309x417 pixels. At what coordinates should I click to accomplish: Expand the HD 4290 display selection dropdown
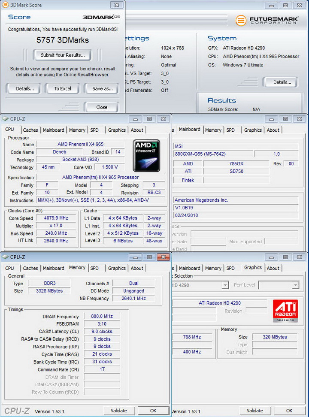225,285
